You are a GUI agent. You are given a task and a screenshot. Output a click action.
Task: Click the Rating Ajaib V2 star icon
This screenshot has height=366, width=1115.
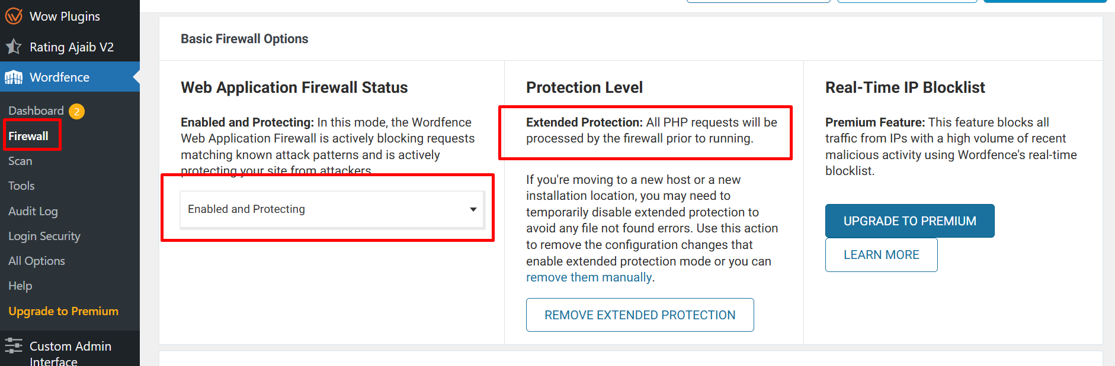[x=14, y=47]
